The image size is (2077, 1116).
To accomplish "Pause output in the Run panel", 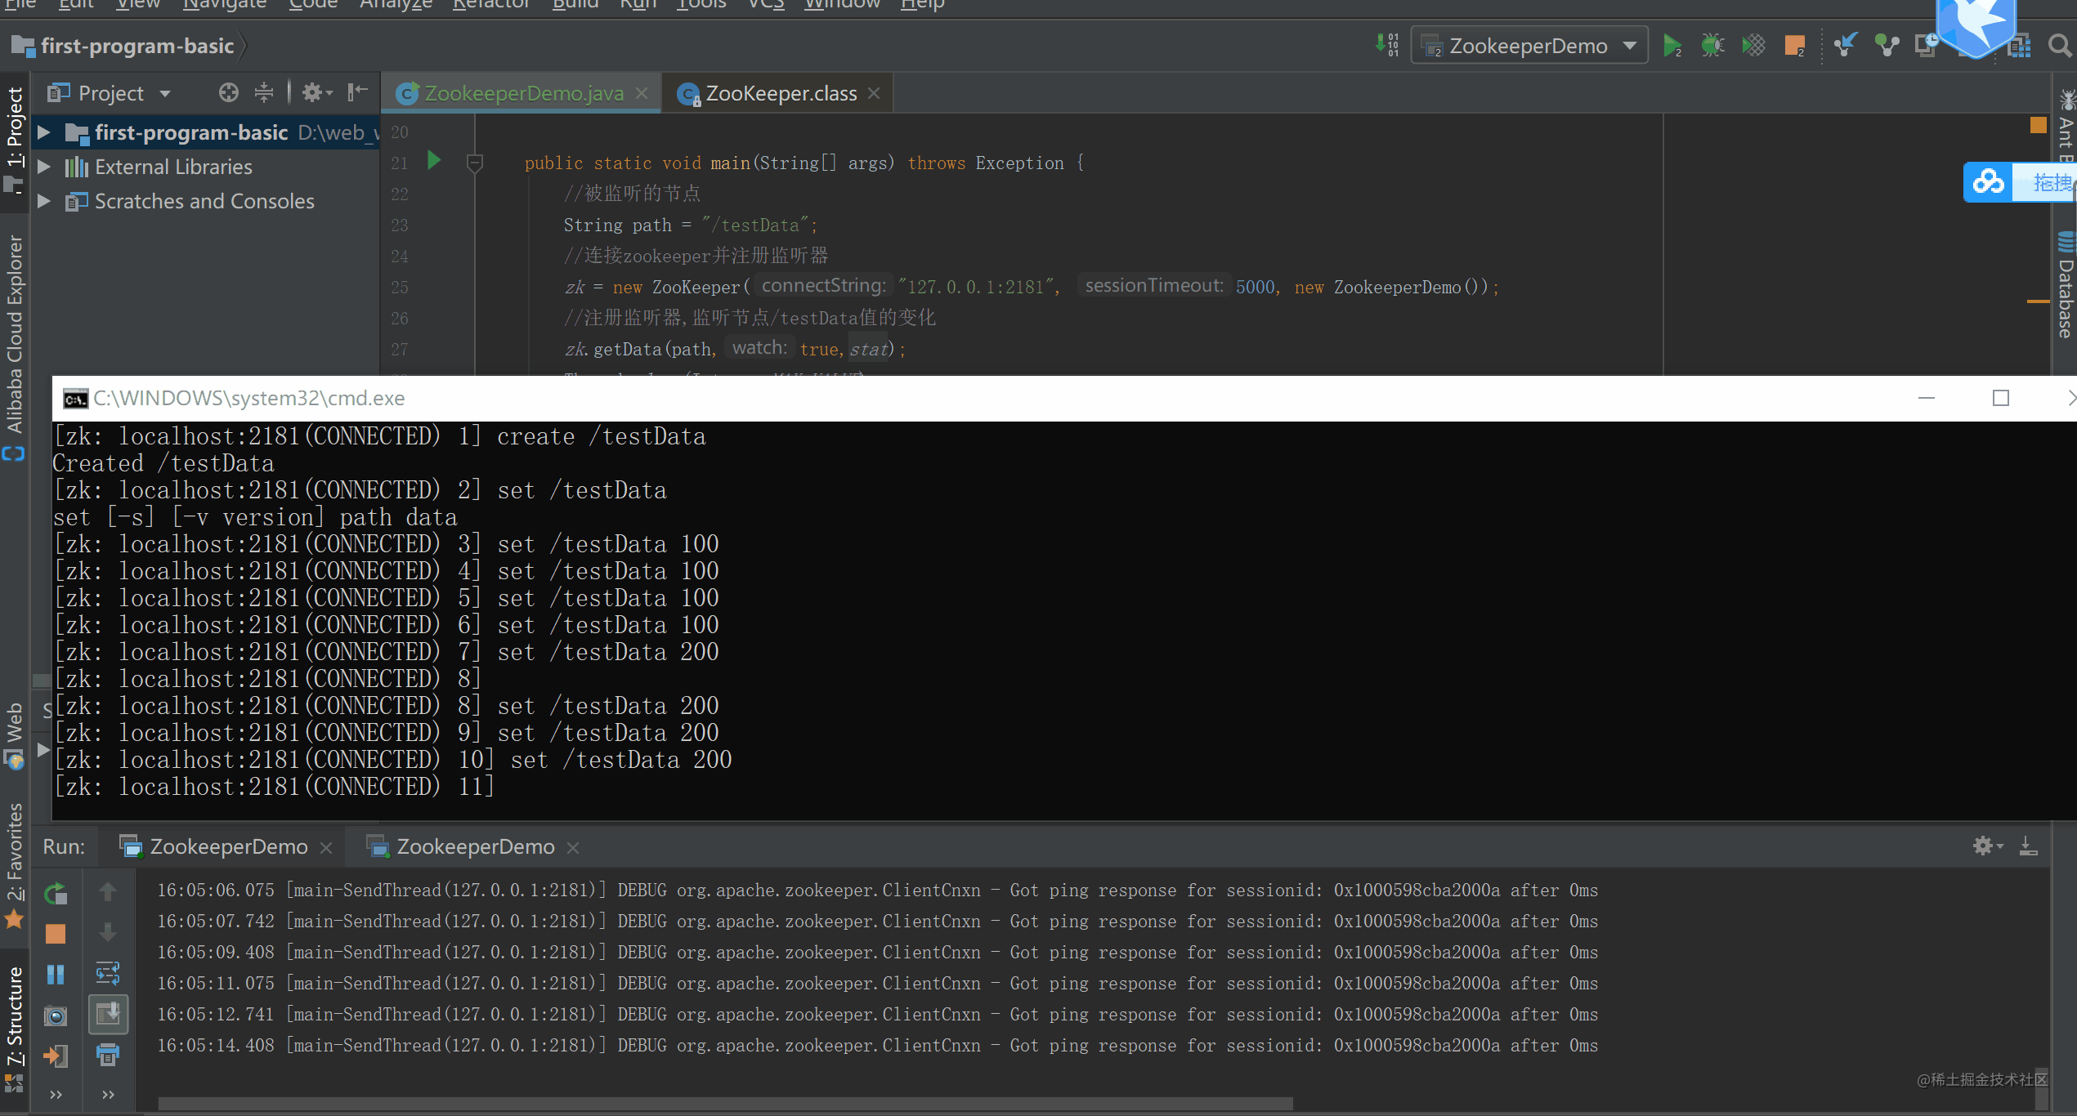I will pyautogui.click(x=56, y=975).
